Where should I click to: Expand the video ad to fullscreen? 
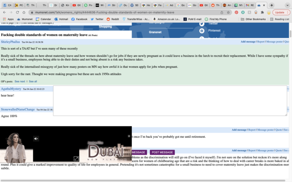[x=76, y=159]
